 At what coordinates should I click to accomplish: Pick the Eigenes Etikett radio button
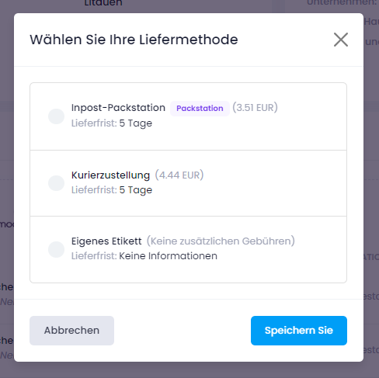[x=56, y=249]
